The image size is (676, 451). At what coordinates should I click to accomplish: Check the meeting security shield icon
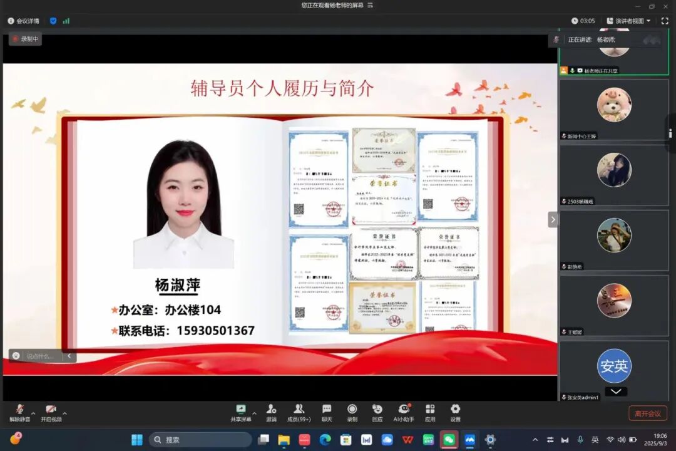(53, 21)
